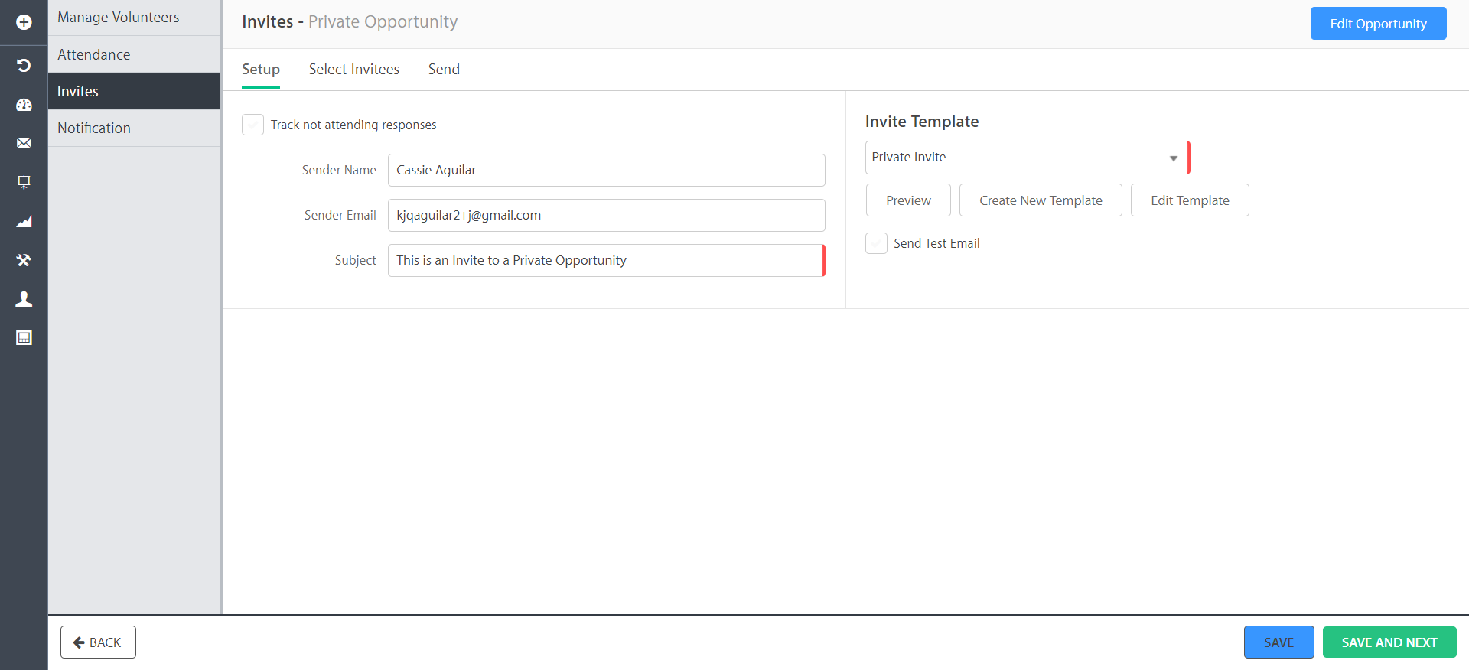Click the plus add icon in sidebar
The width and height of the screenshot is (1469, 670).
tap(24, 22)
